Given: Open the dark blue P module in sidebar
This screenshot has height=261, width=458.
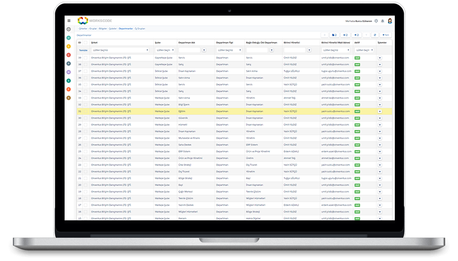Looking at the screenshot, I should point(69,63).
